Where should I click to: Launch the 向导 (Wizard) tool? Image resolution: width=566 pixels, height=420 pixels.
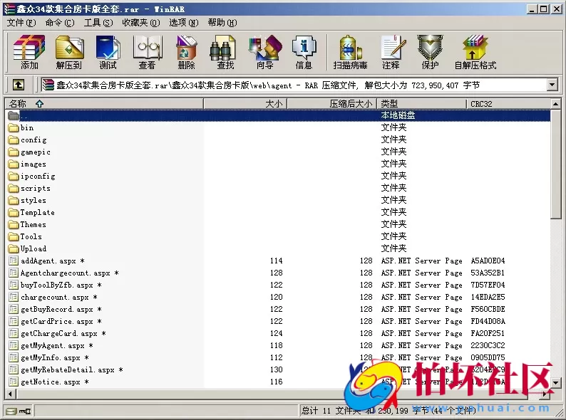tap(265, 52)
